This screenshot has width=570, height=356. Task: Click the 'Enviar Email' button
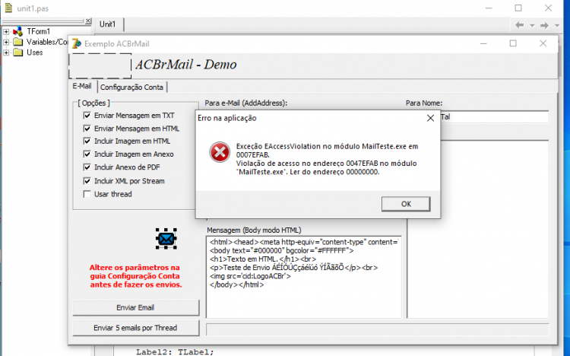(135, 307)
